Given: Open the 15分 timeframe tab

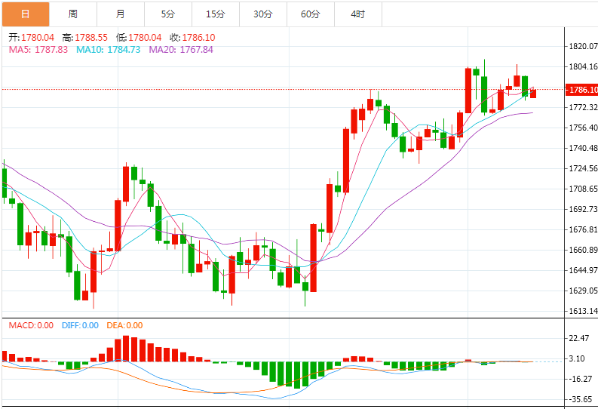Looking at the screenshot, I should [216, 14].
